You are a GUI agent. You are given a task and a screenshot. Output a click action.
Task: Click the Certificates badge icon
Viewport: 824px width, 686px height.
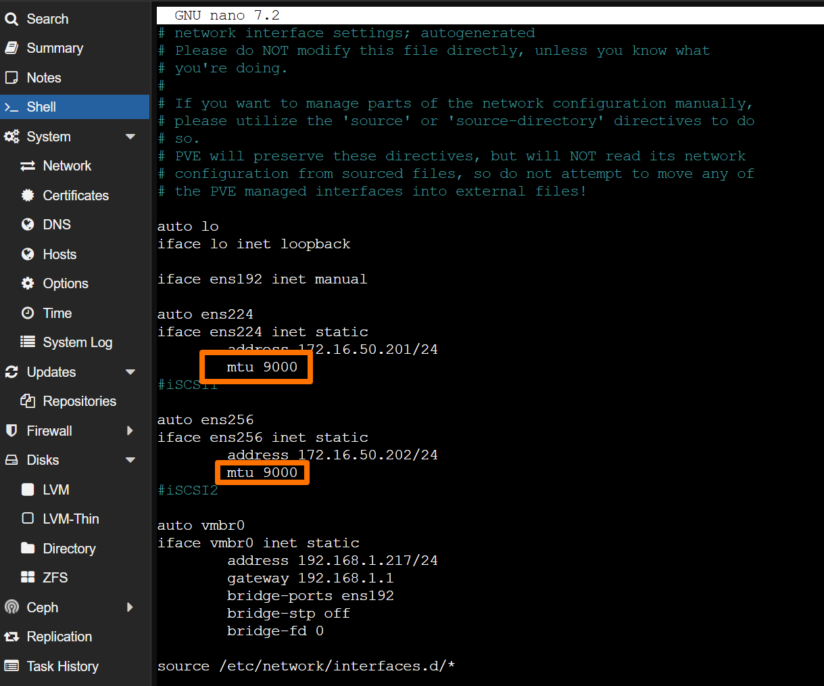[x=28, y=196]
